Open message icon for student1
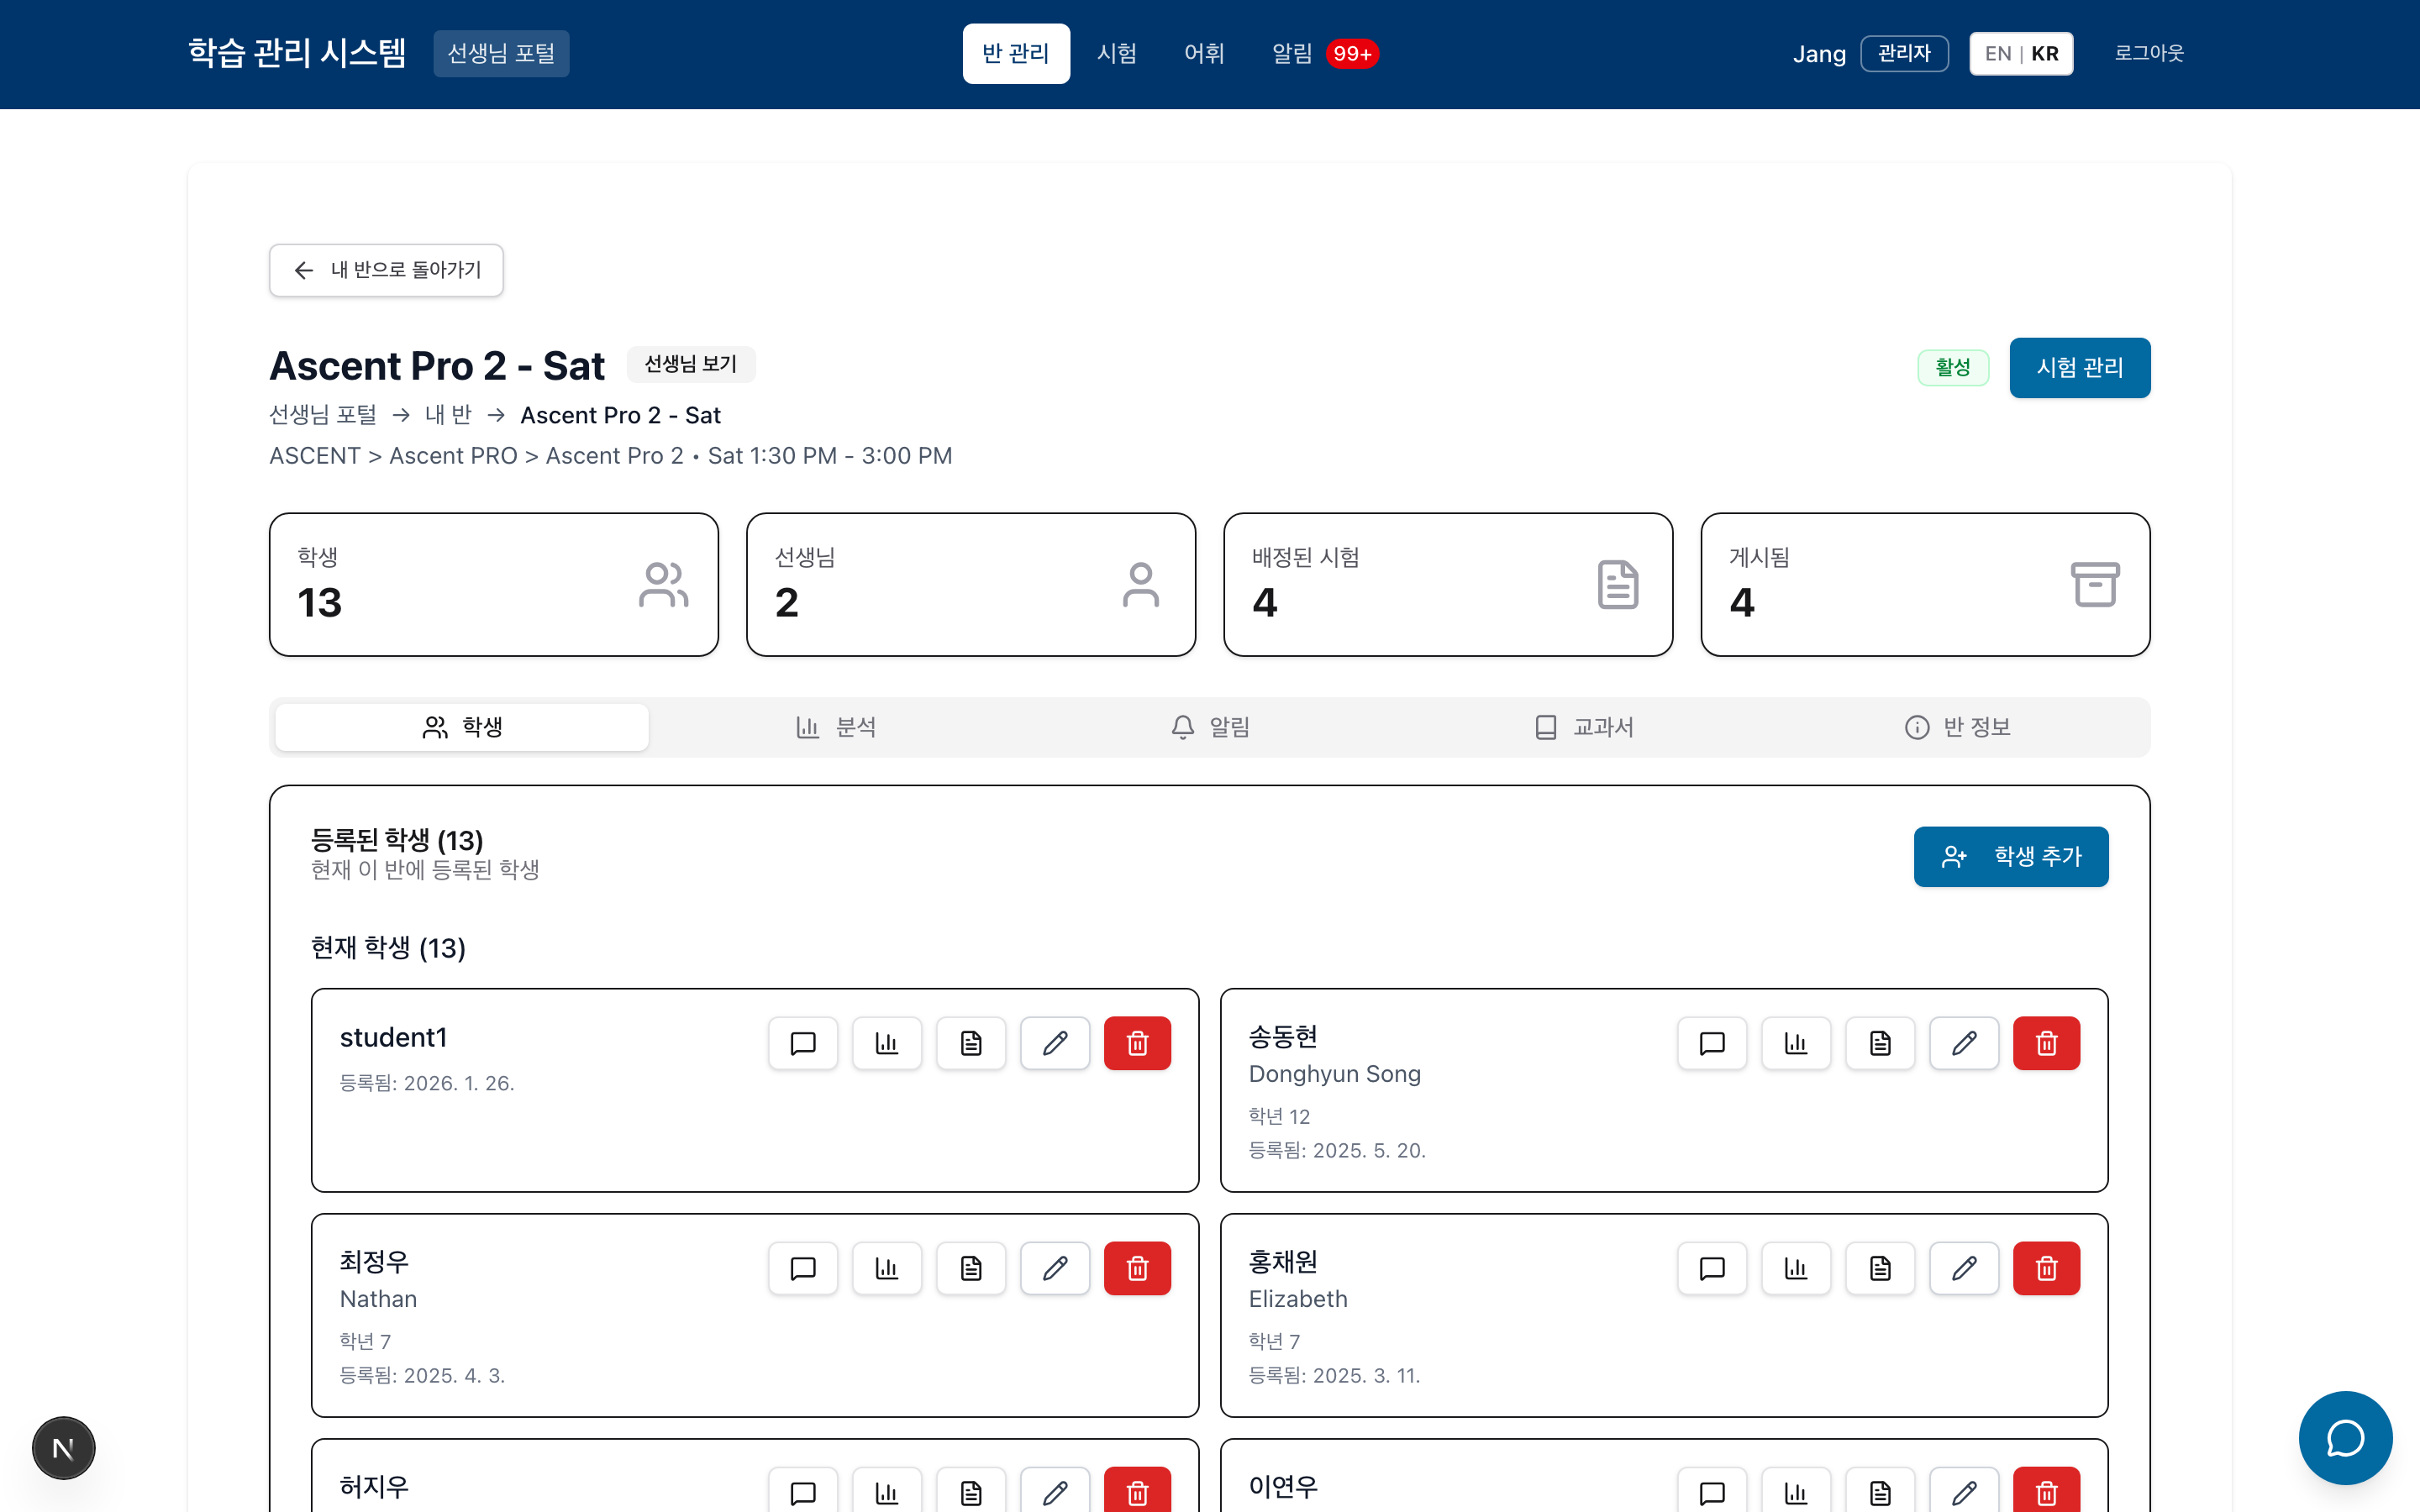Viewport: 2420px width, 1512px height. click(x=802, y=1043)
